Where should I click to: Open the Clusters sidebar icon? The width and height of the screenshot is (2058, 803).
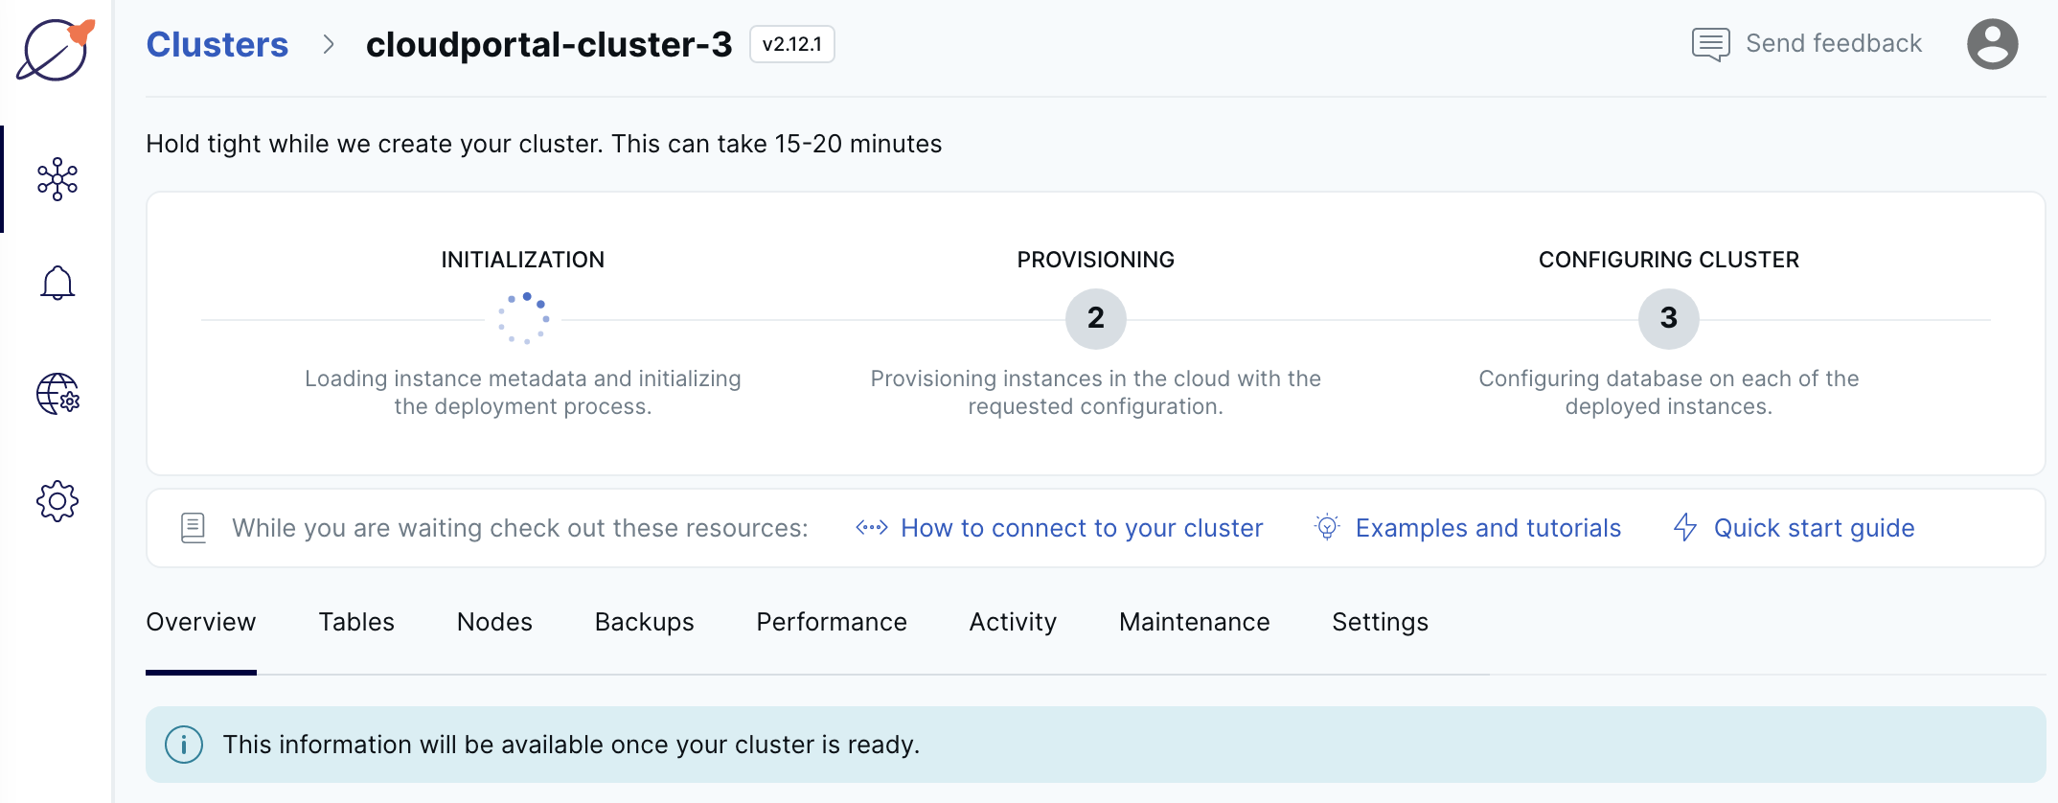point(57,179)
